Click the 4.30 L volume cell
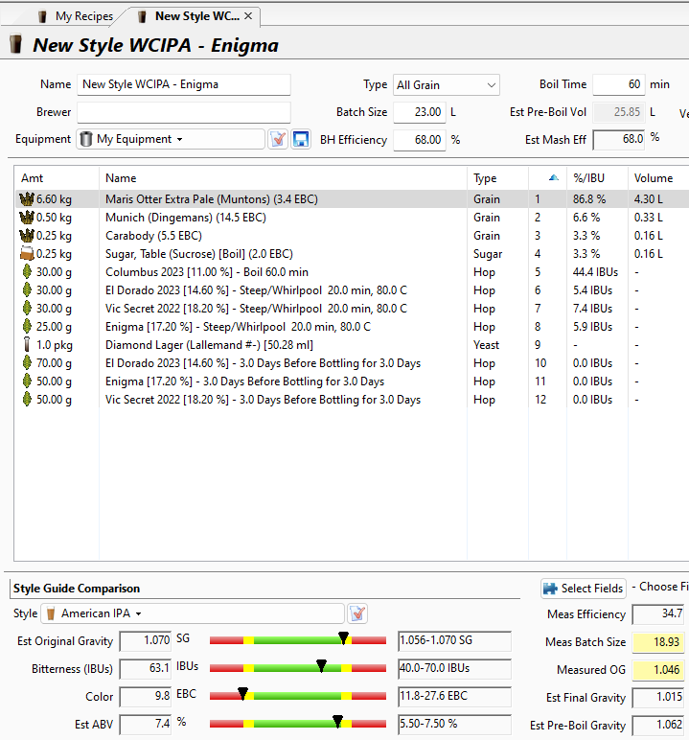Viewport: 689px width, 740px height. coord(649,199)
